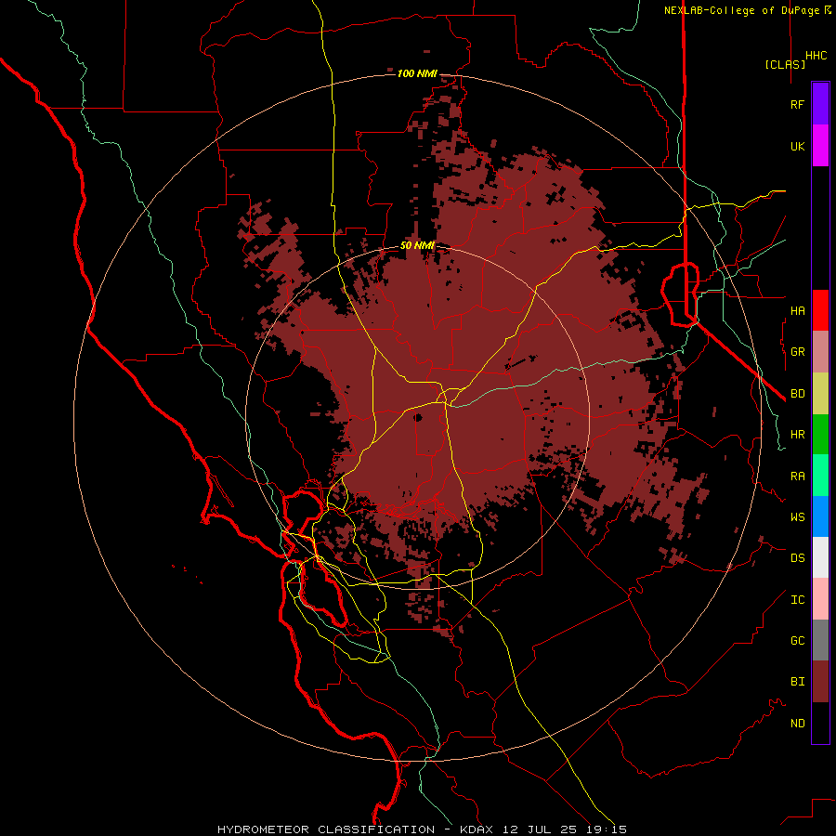Click the Hydrometeor Classification KDAX title text
Screen dimensions: 836x836
point(423,829)
